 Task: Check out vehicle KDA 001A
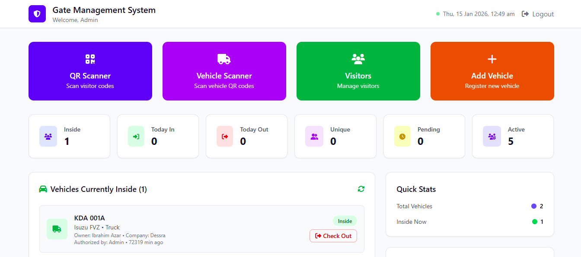pos(333,236)
